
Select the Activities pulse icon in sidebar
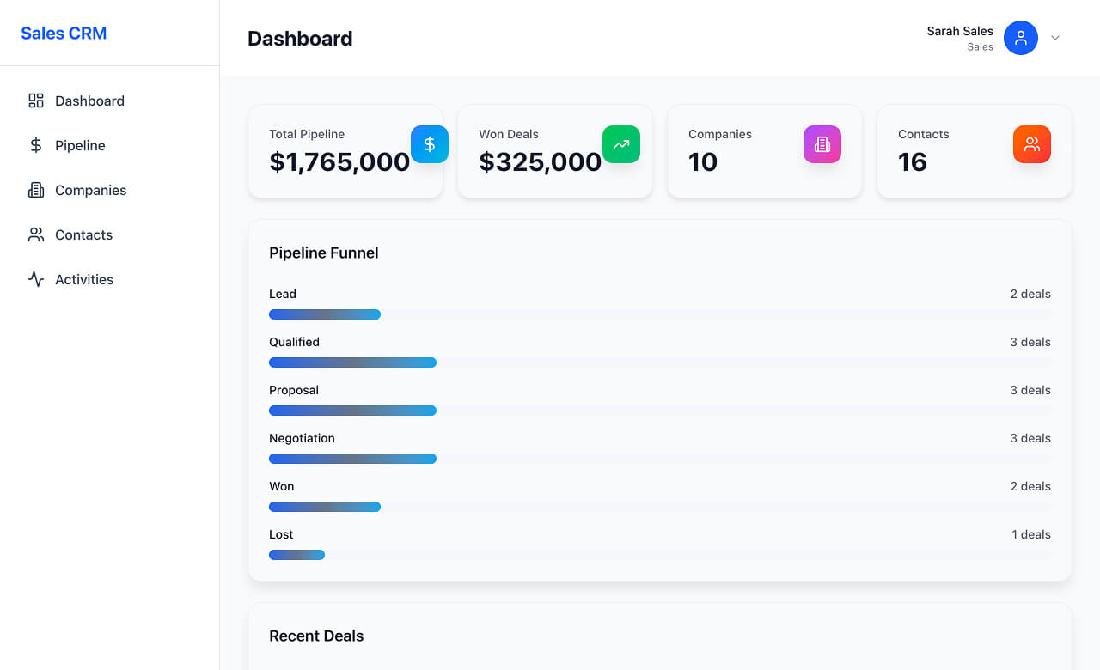tap(35, 279)
